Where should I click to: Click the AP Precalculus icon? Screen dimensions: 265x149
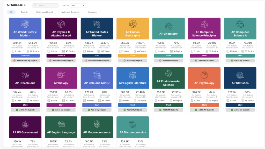pyautogui.click(x=25, y=75)
